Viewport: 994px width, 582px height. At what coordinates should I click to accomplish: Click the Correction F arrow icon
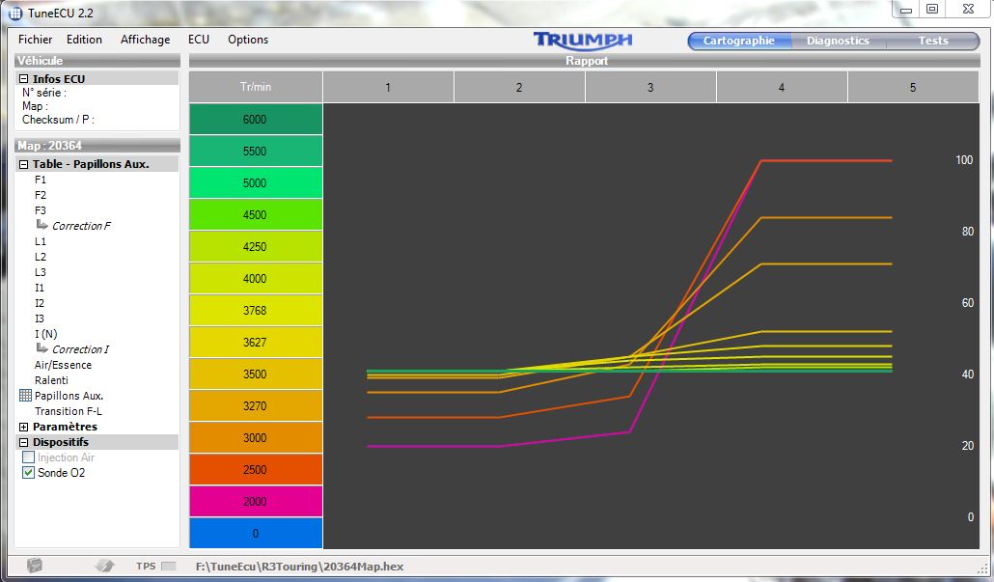(41, 225)
